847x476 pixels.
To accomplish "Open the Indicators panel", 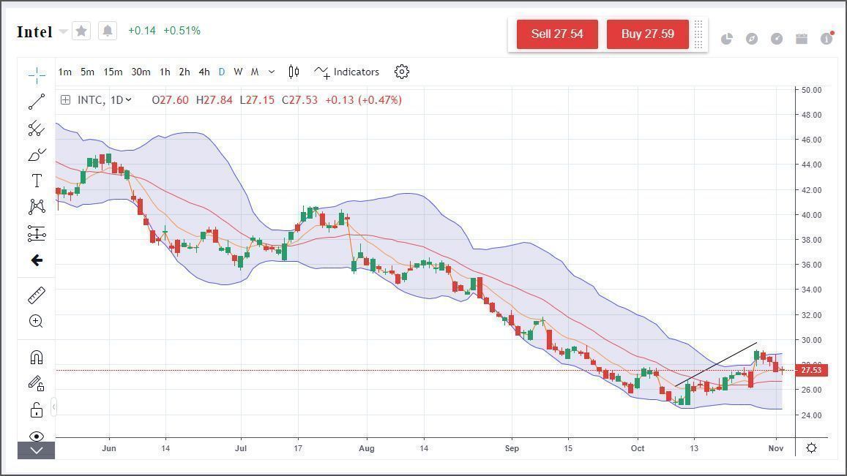I will (x=347, y=72).
